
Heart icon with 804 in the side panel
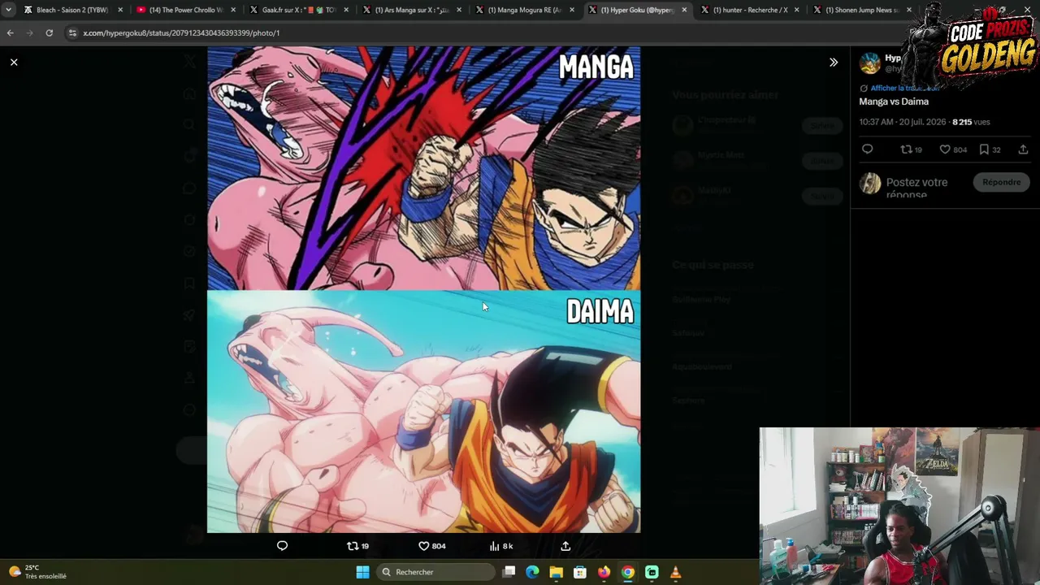pyautogui.click(x=953, y=149)
